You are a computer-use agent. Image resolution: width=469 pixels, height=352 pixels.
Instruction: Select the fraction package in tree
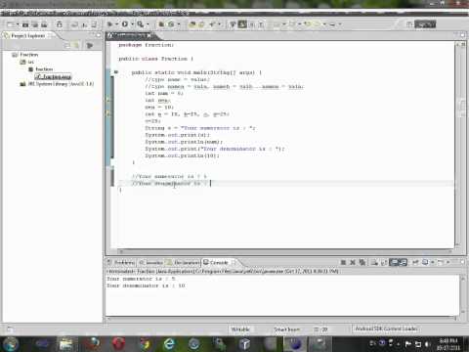coord(41,69)
